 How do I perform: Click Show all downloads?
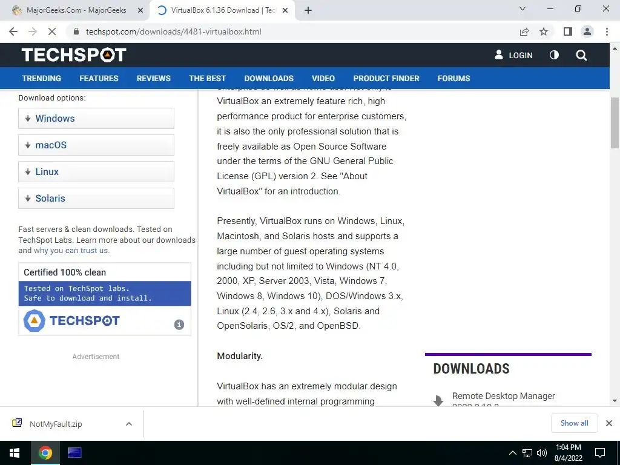click(x=574, y=423)
